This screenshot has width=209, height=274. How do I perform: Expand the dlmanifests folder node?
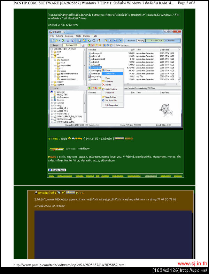point(55,60)
